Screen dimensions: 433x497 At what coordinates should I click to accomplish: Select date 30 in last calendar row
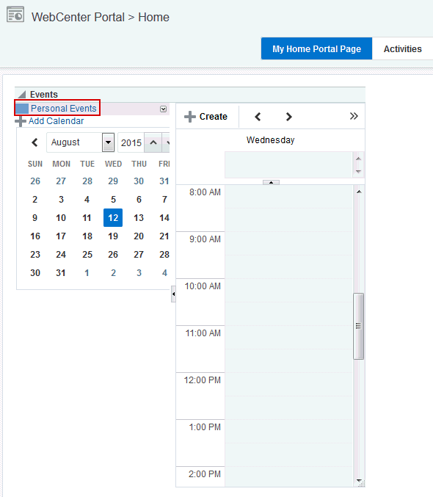pyautogui.click(x=35, y=273)
